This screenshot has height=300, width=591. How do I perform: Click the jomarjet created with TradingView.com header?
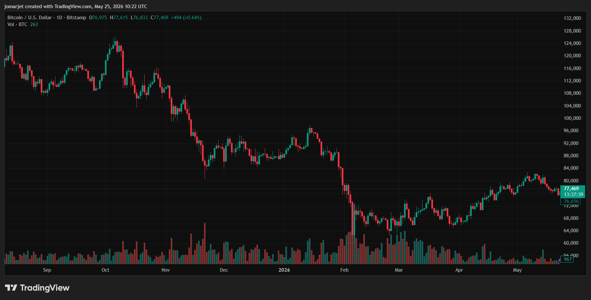click(76, 7)
